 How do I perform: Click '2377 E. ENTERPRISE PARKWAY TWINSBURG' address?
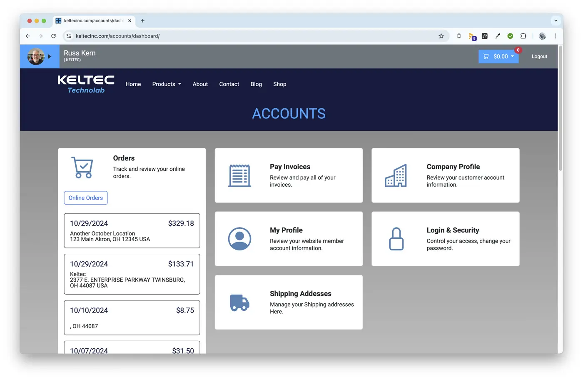click(127, 280)
